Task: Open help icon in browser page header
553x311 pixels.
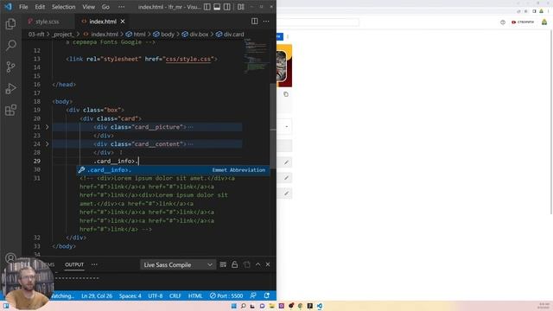Action: (503, 22)
